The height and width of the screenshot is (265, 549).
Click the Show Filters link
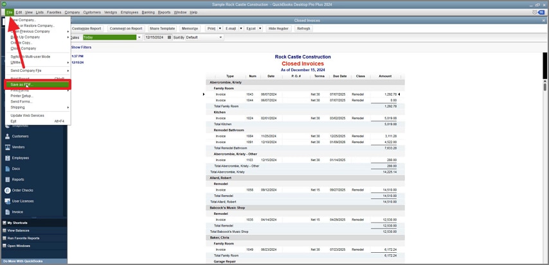[81, 47]
